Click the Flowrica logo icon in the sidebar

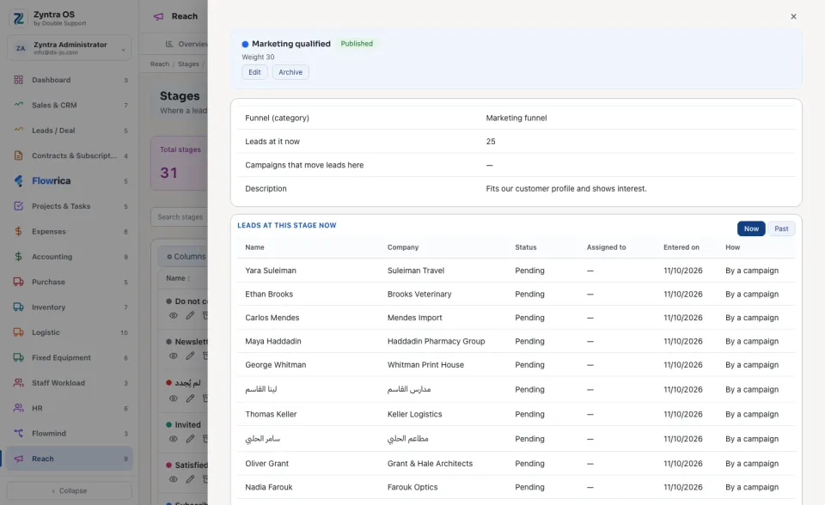point(18,180)
